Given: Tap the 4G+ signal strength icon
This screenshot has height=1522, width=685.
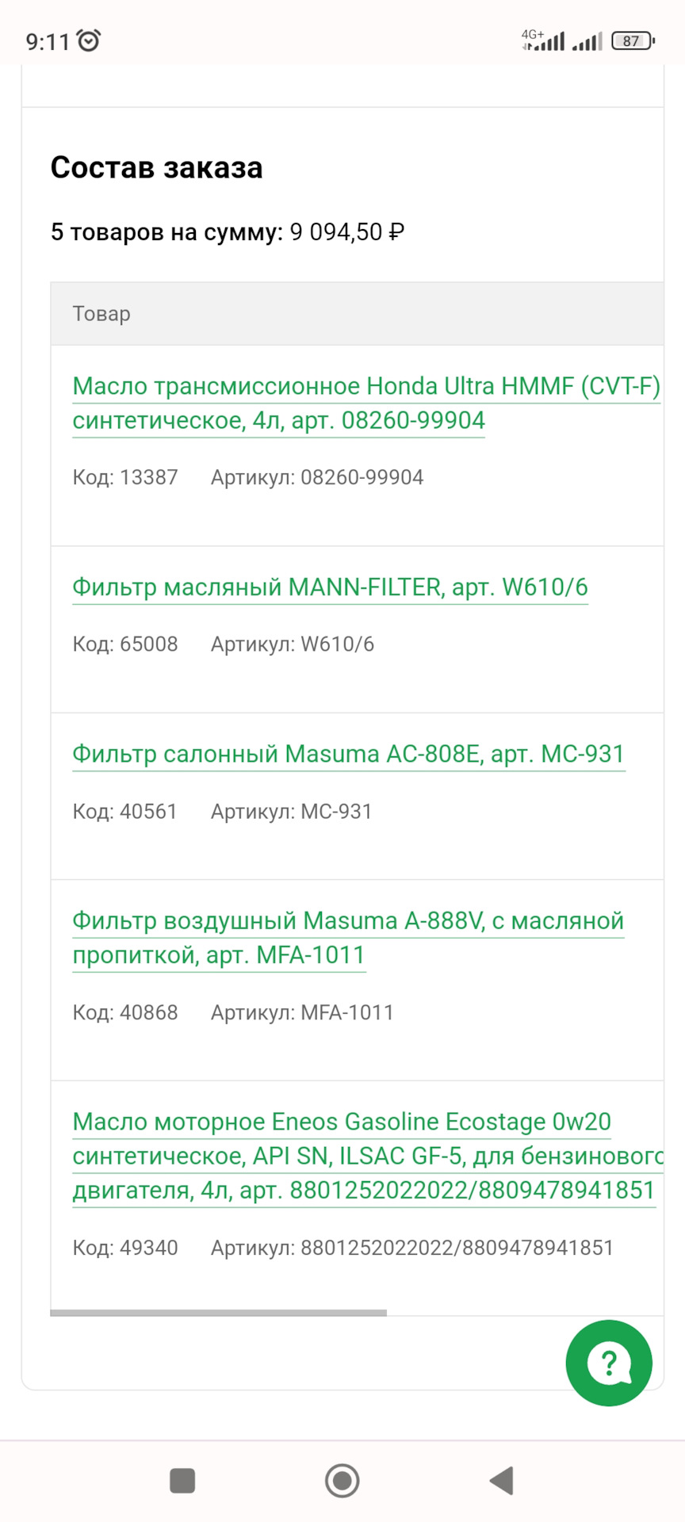Looking at the screenshot, I should [x=543, y=40].
